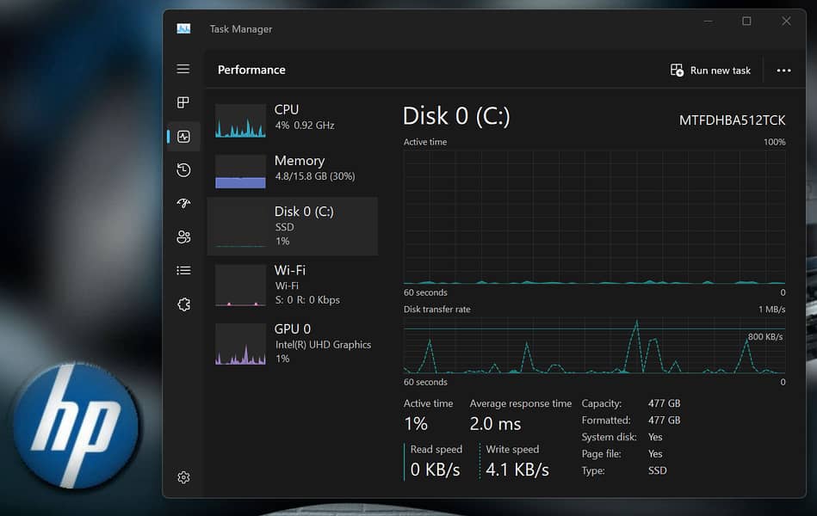
Task: Open the App history page icon
Action: click(183, 170)
